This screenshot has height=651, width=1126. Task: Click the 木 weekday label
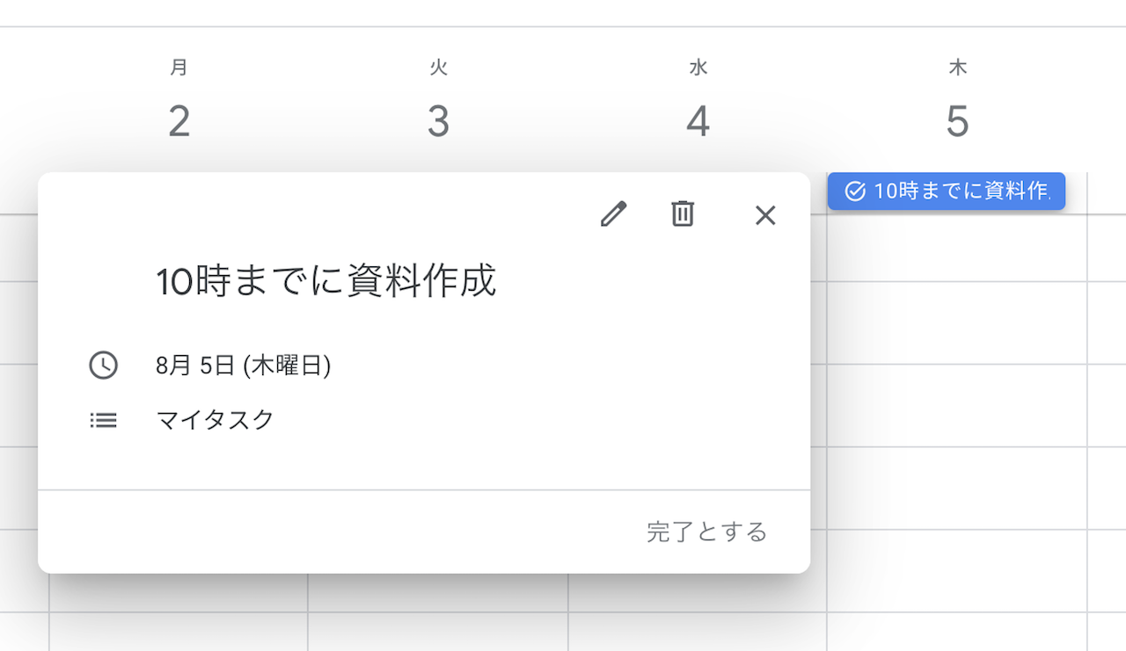point(957,68)
